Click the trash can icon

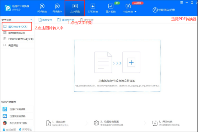click(81, 20)
